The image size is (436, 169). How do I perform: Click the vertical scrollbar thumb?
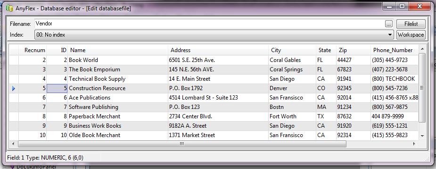[x=422, y=88]
